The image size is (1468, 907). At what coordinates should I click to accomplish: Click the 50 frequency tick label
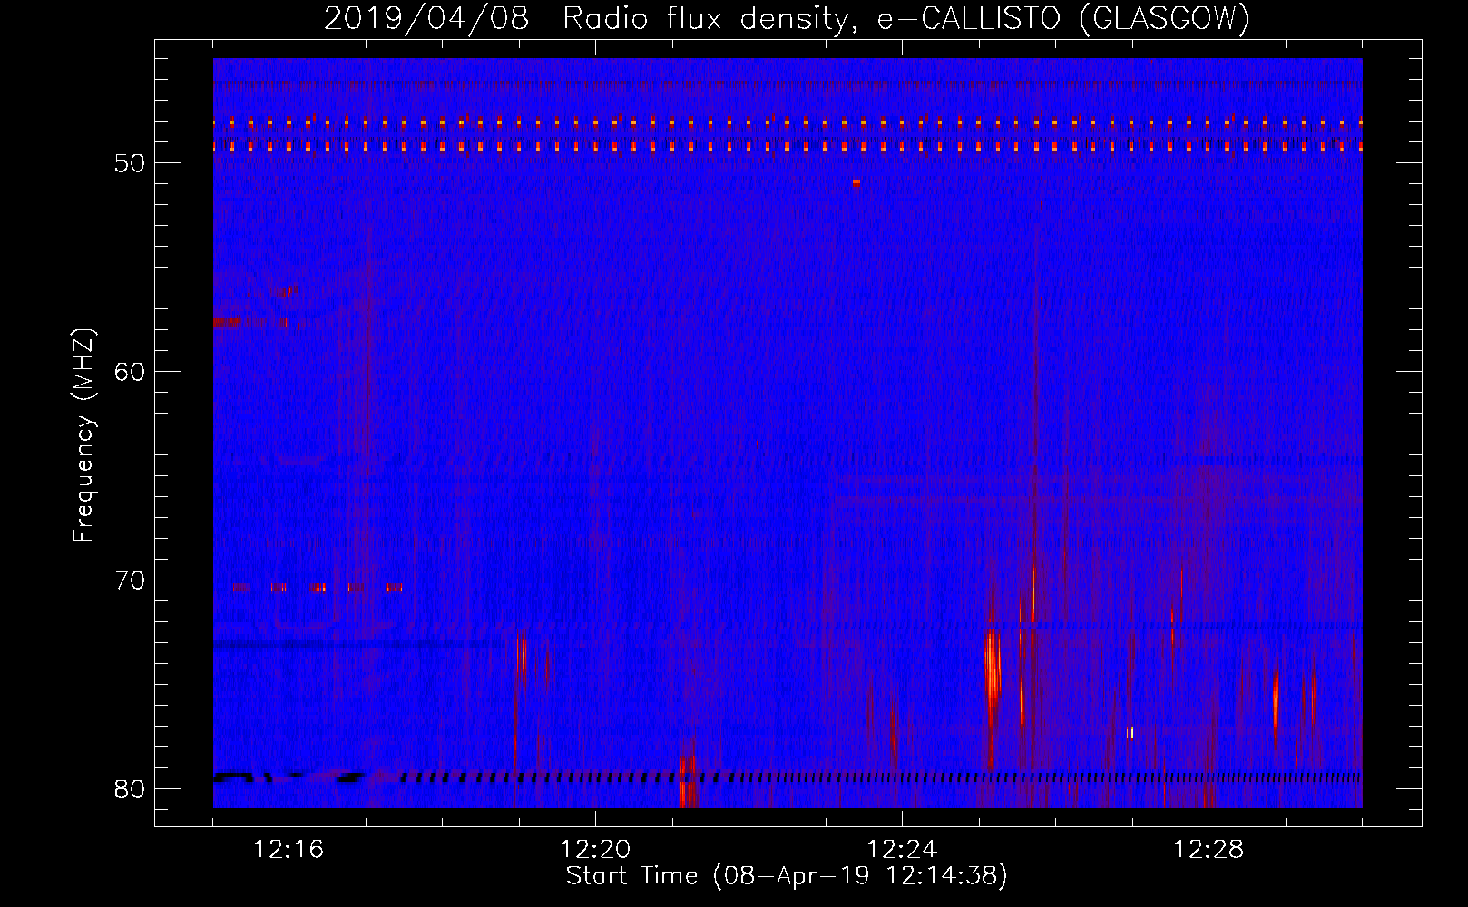point(130,163)
